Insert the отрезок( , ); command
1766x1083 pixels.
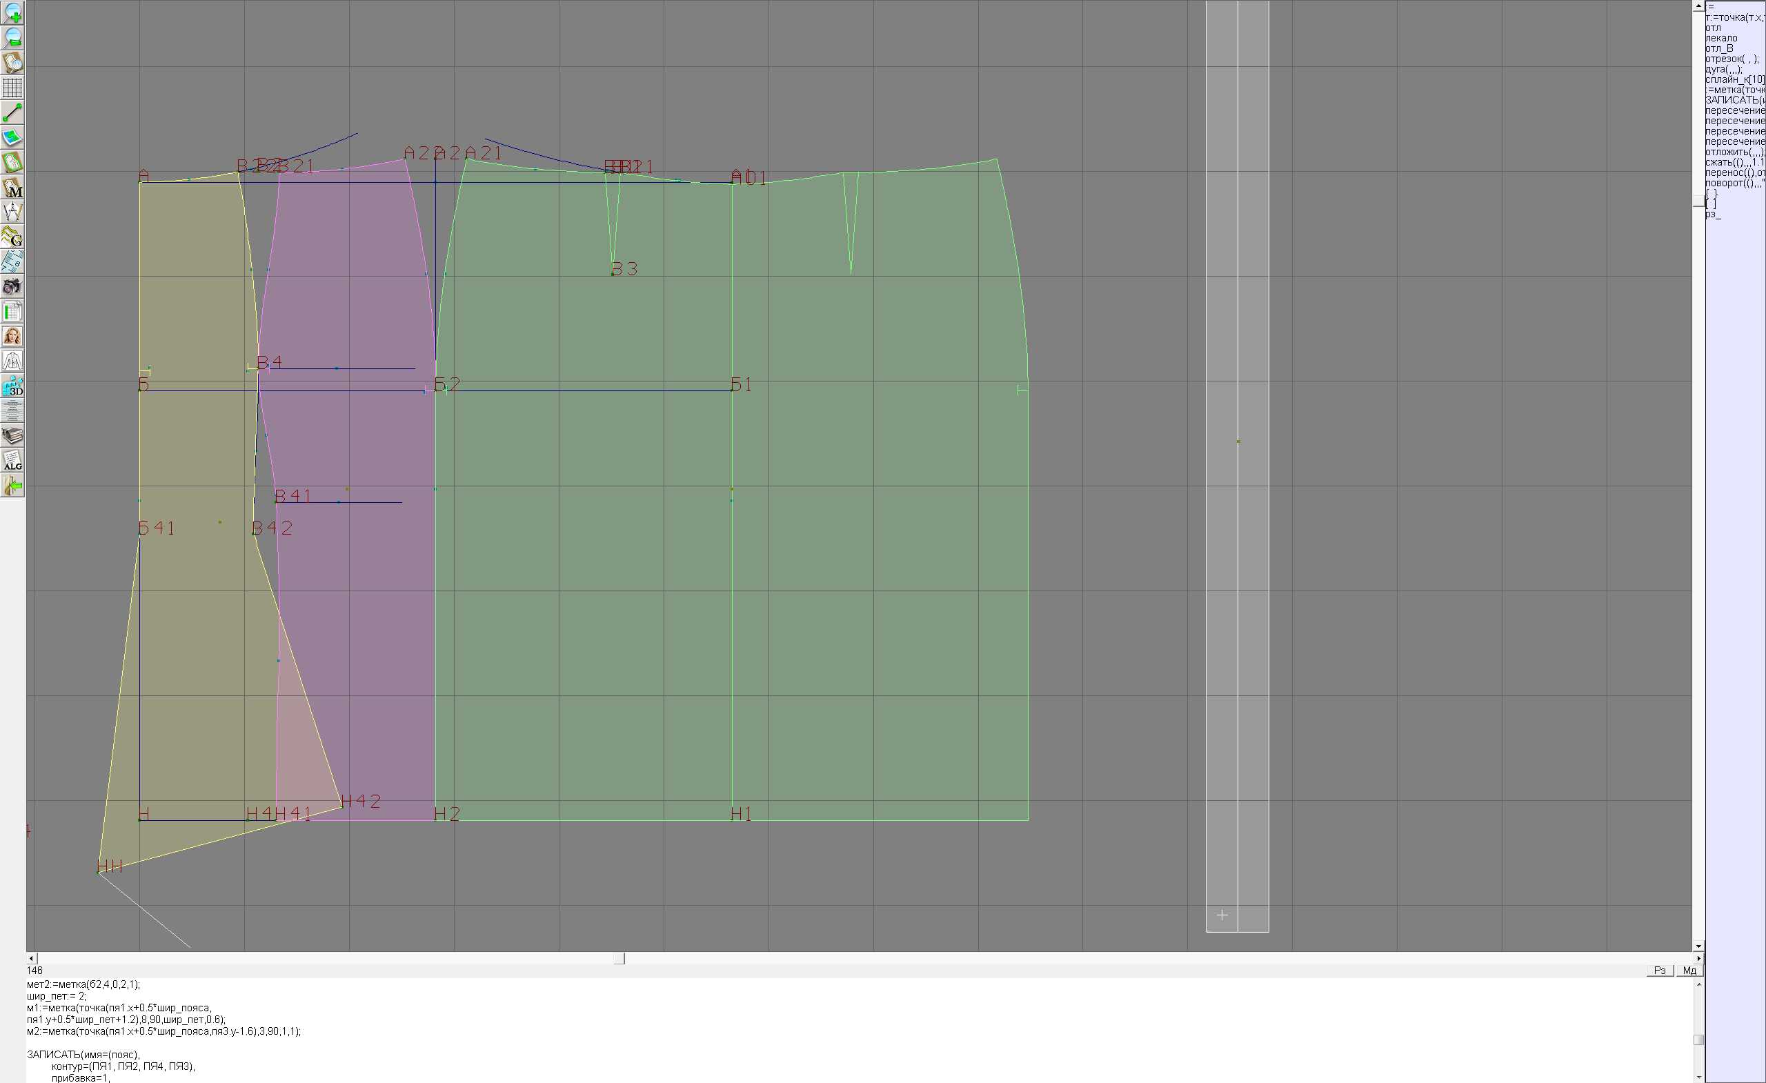(1732, 59)
